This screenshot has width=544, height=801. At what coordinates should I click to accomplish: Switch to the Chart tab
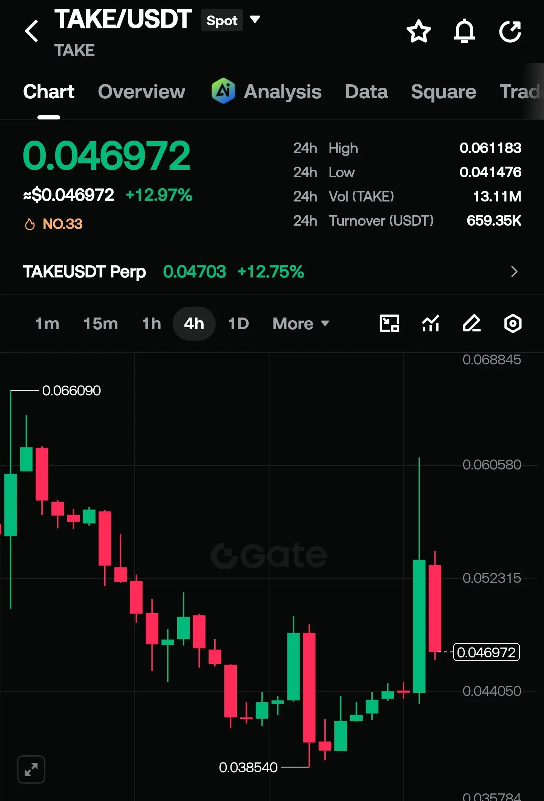(x=49, y=91)
